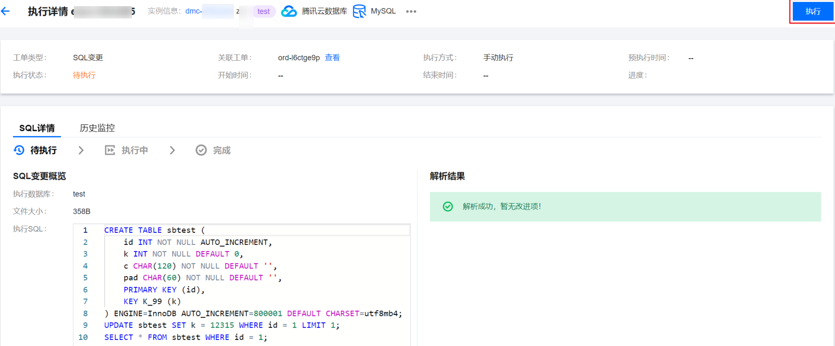Click the 待执行 step label
This screenshot has width=835, height=346.
click(44, 150)
